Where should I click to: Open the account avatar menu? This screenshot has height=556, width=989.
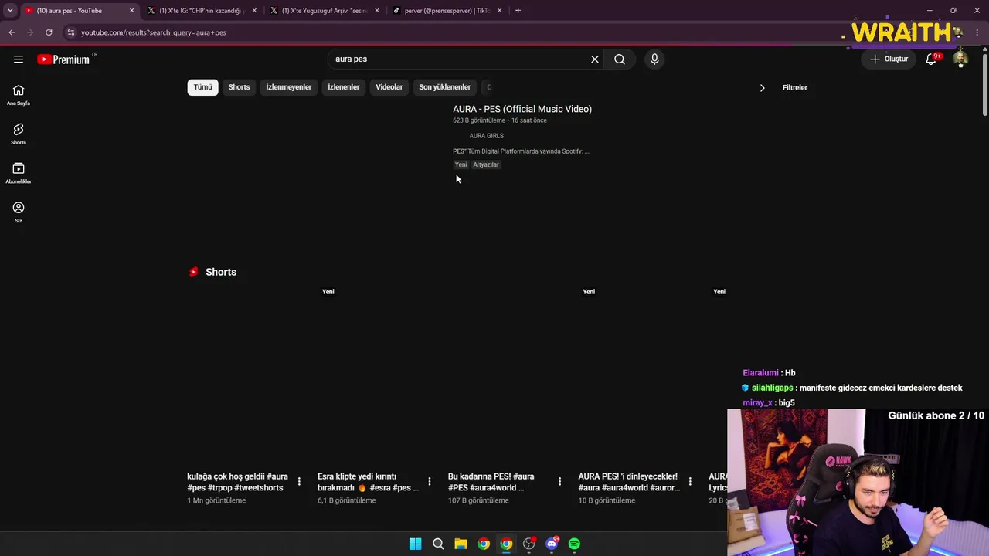coord(960,59)
